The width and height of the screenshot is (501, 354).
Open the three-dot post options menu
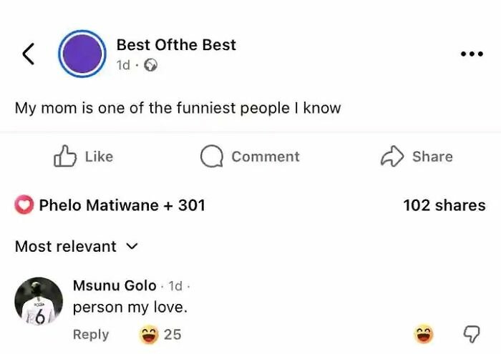click(472, 54)
